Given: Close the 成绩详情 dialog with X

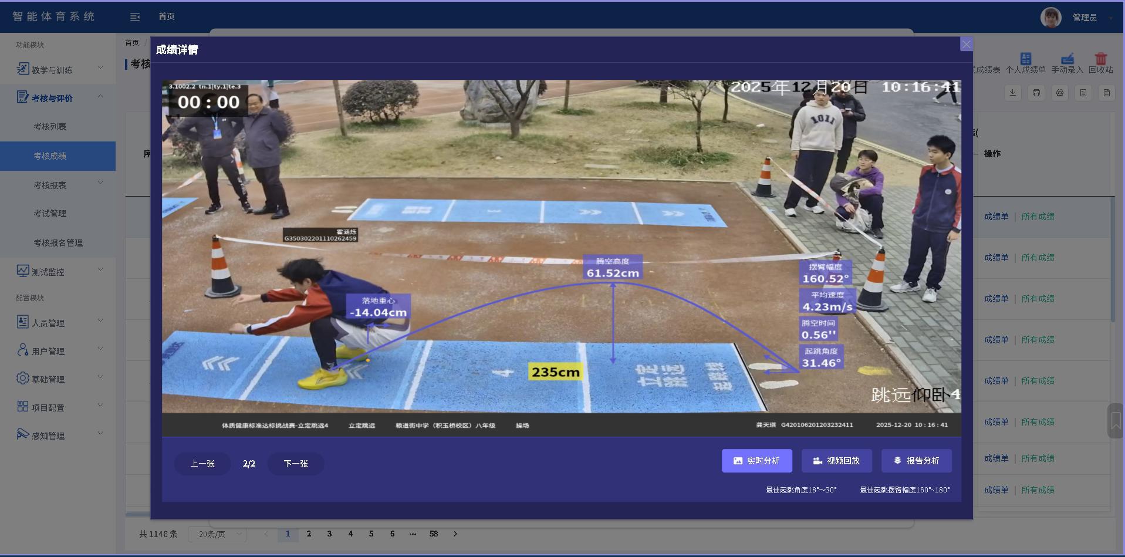Looking at the screenshot, I should click(x=966, y=45).
